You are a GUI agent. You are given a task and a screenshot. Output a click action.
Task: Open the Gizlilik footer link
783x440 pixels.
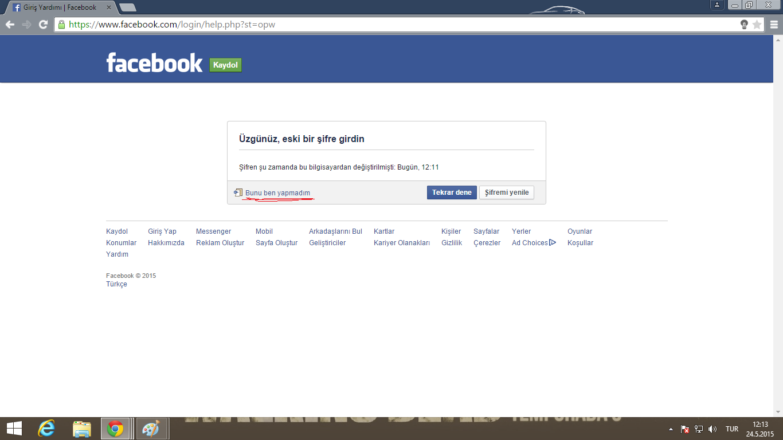452,243
